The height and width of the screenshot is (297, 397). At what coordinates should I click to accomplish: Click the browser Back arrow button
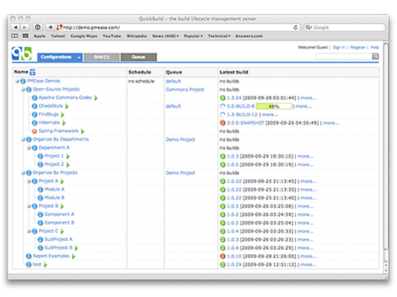point(16,27)
